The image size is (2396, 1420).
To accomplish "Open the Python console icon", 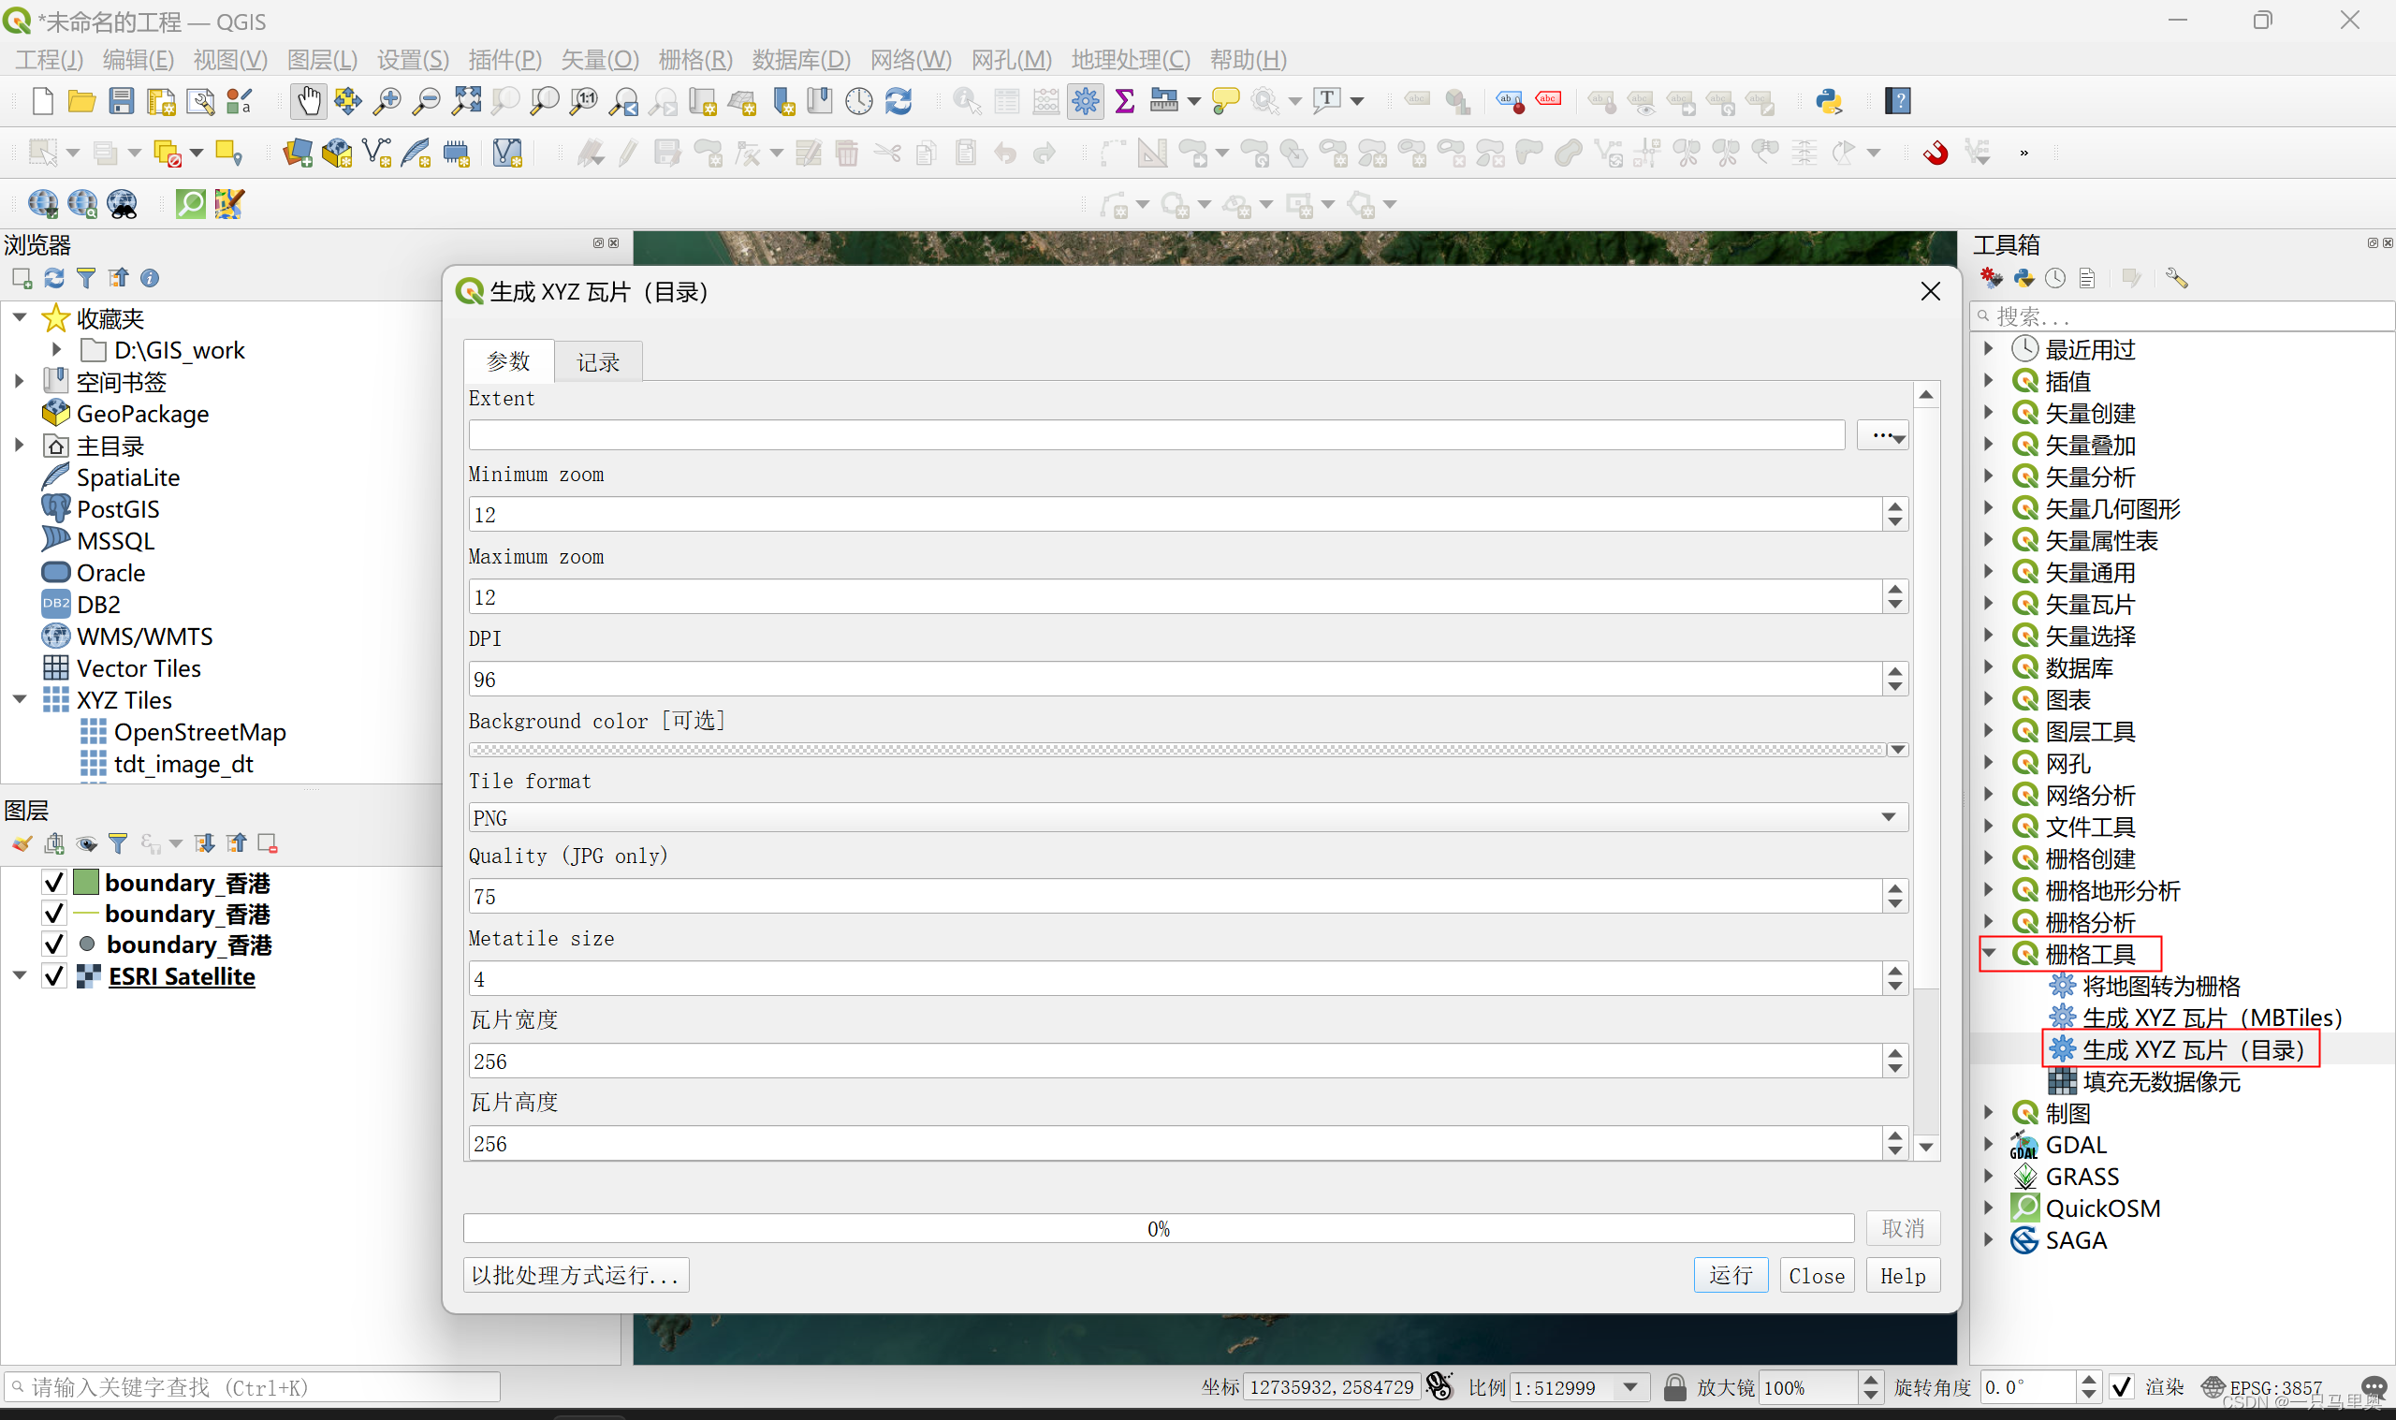I will point(1829,101).
